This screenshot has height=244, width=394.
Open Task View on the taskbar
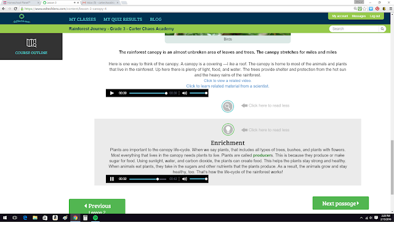coord(15,218)
